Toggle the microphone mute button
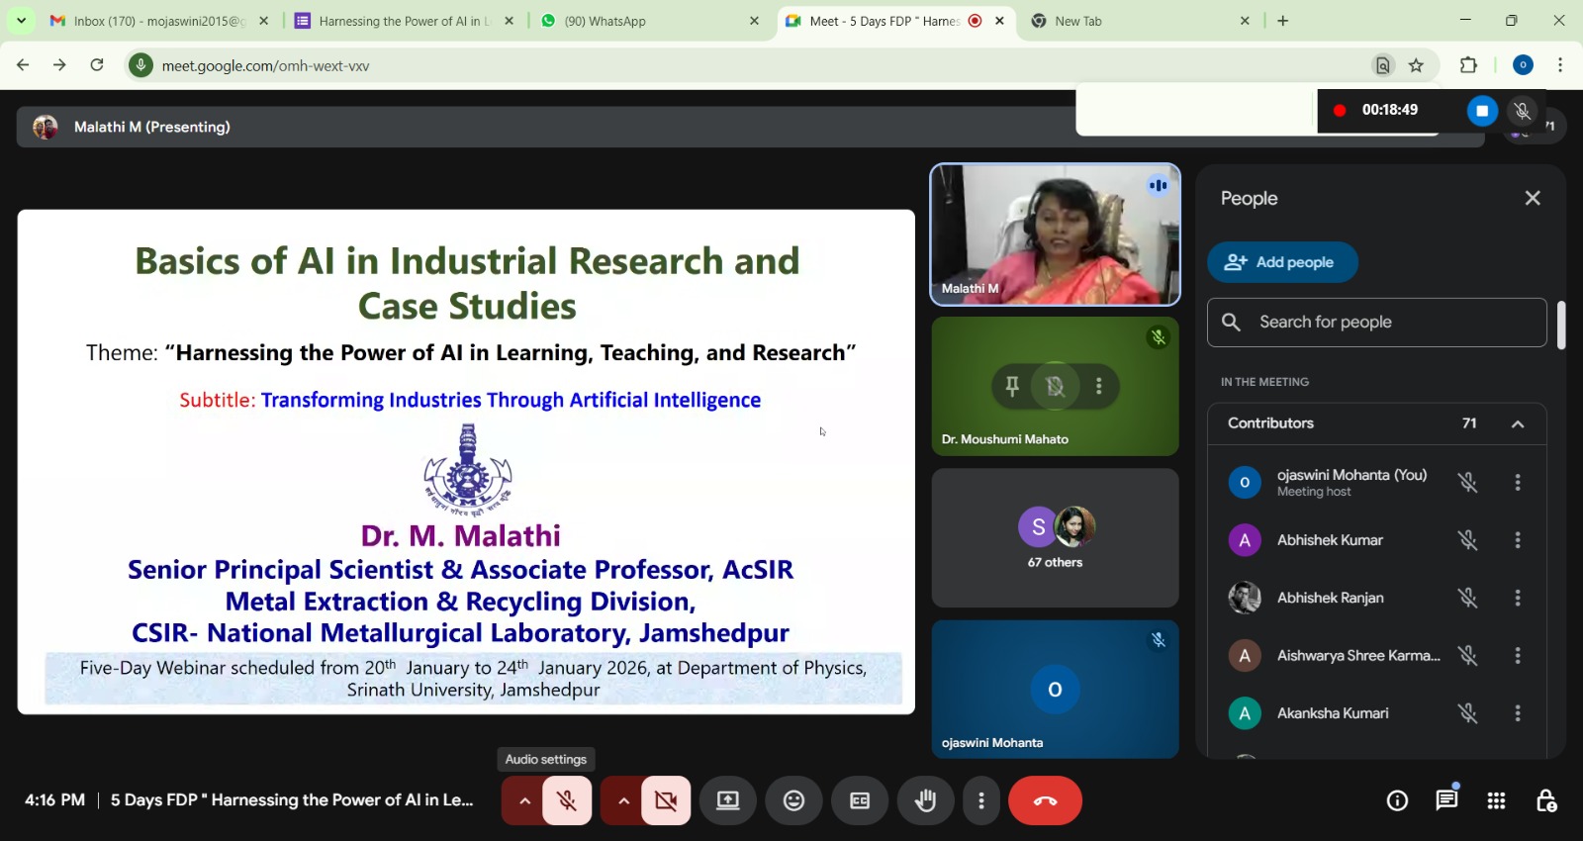Image resolution: width=1583 pixels, height=841 pixels. pyautogui.click(x=567, y=800)
